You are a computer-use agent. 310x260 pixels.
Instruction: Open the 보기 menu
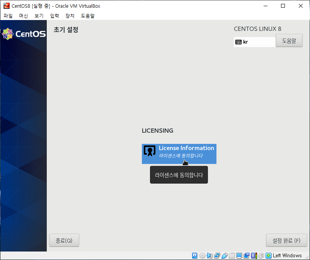click(39, 16)
